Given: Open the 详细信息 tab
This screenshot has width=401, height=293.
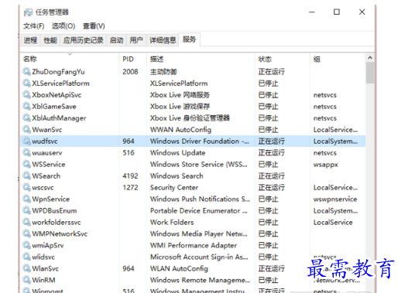Looking at the screenshot, I should [163, 40].
